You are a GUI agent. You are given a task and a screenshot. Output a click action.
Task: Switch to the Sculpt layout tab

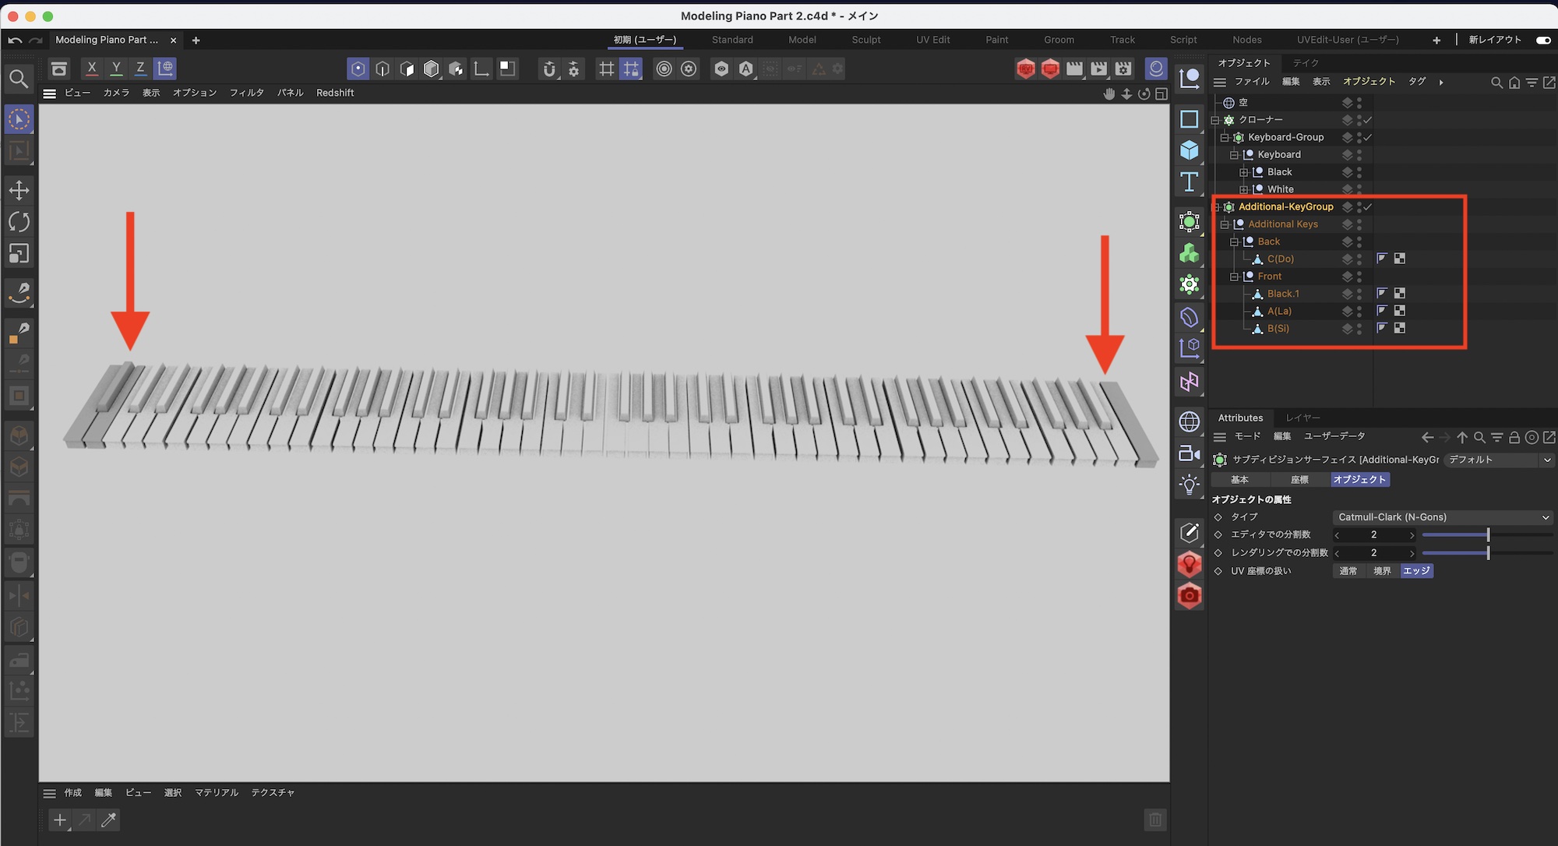pyautogui.click(x=865, y=40)
